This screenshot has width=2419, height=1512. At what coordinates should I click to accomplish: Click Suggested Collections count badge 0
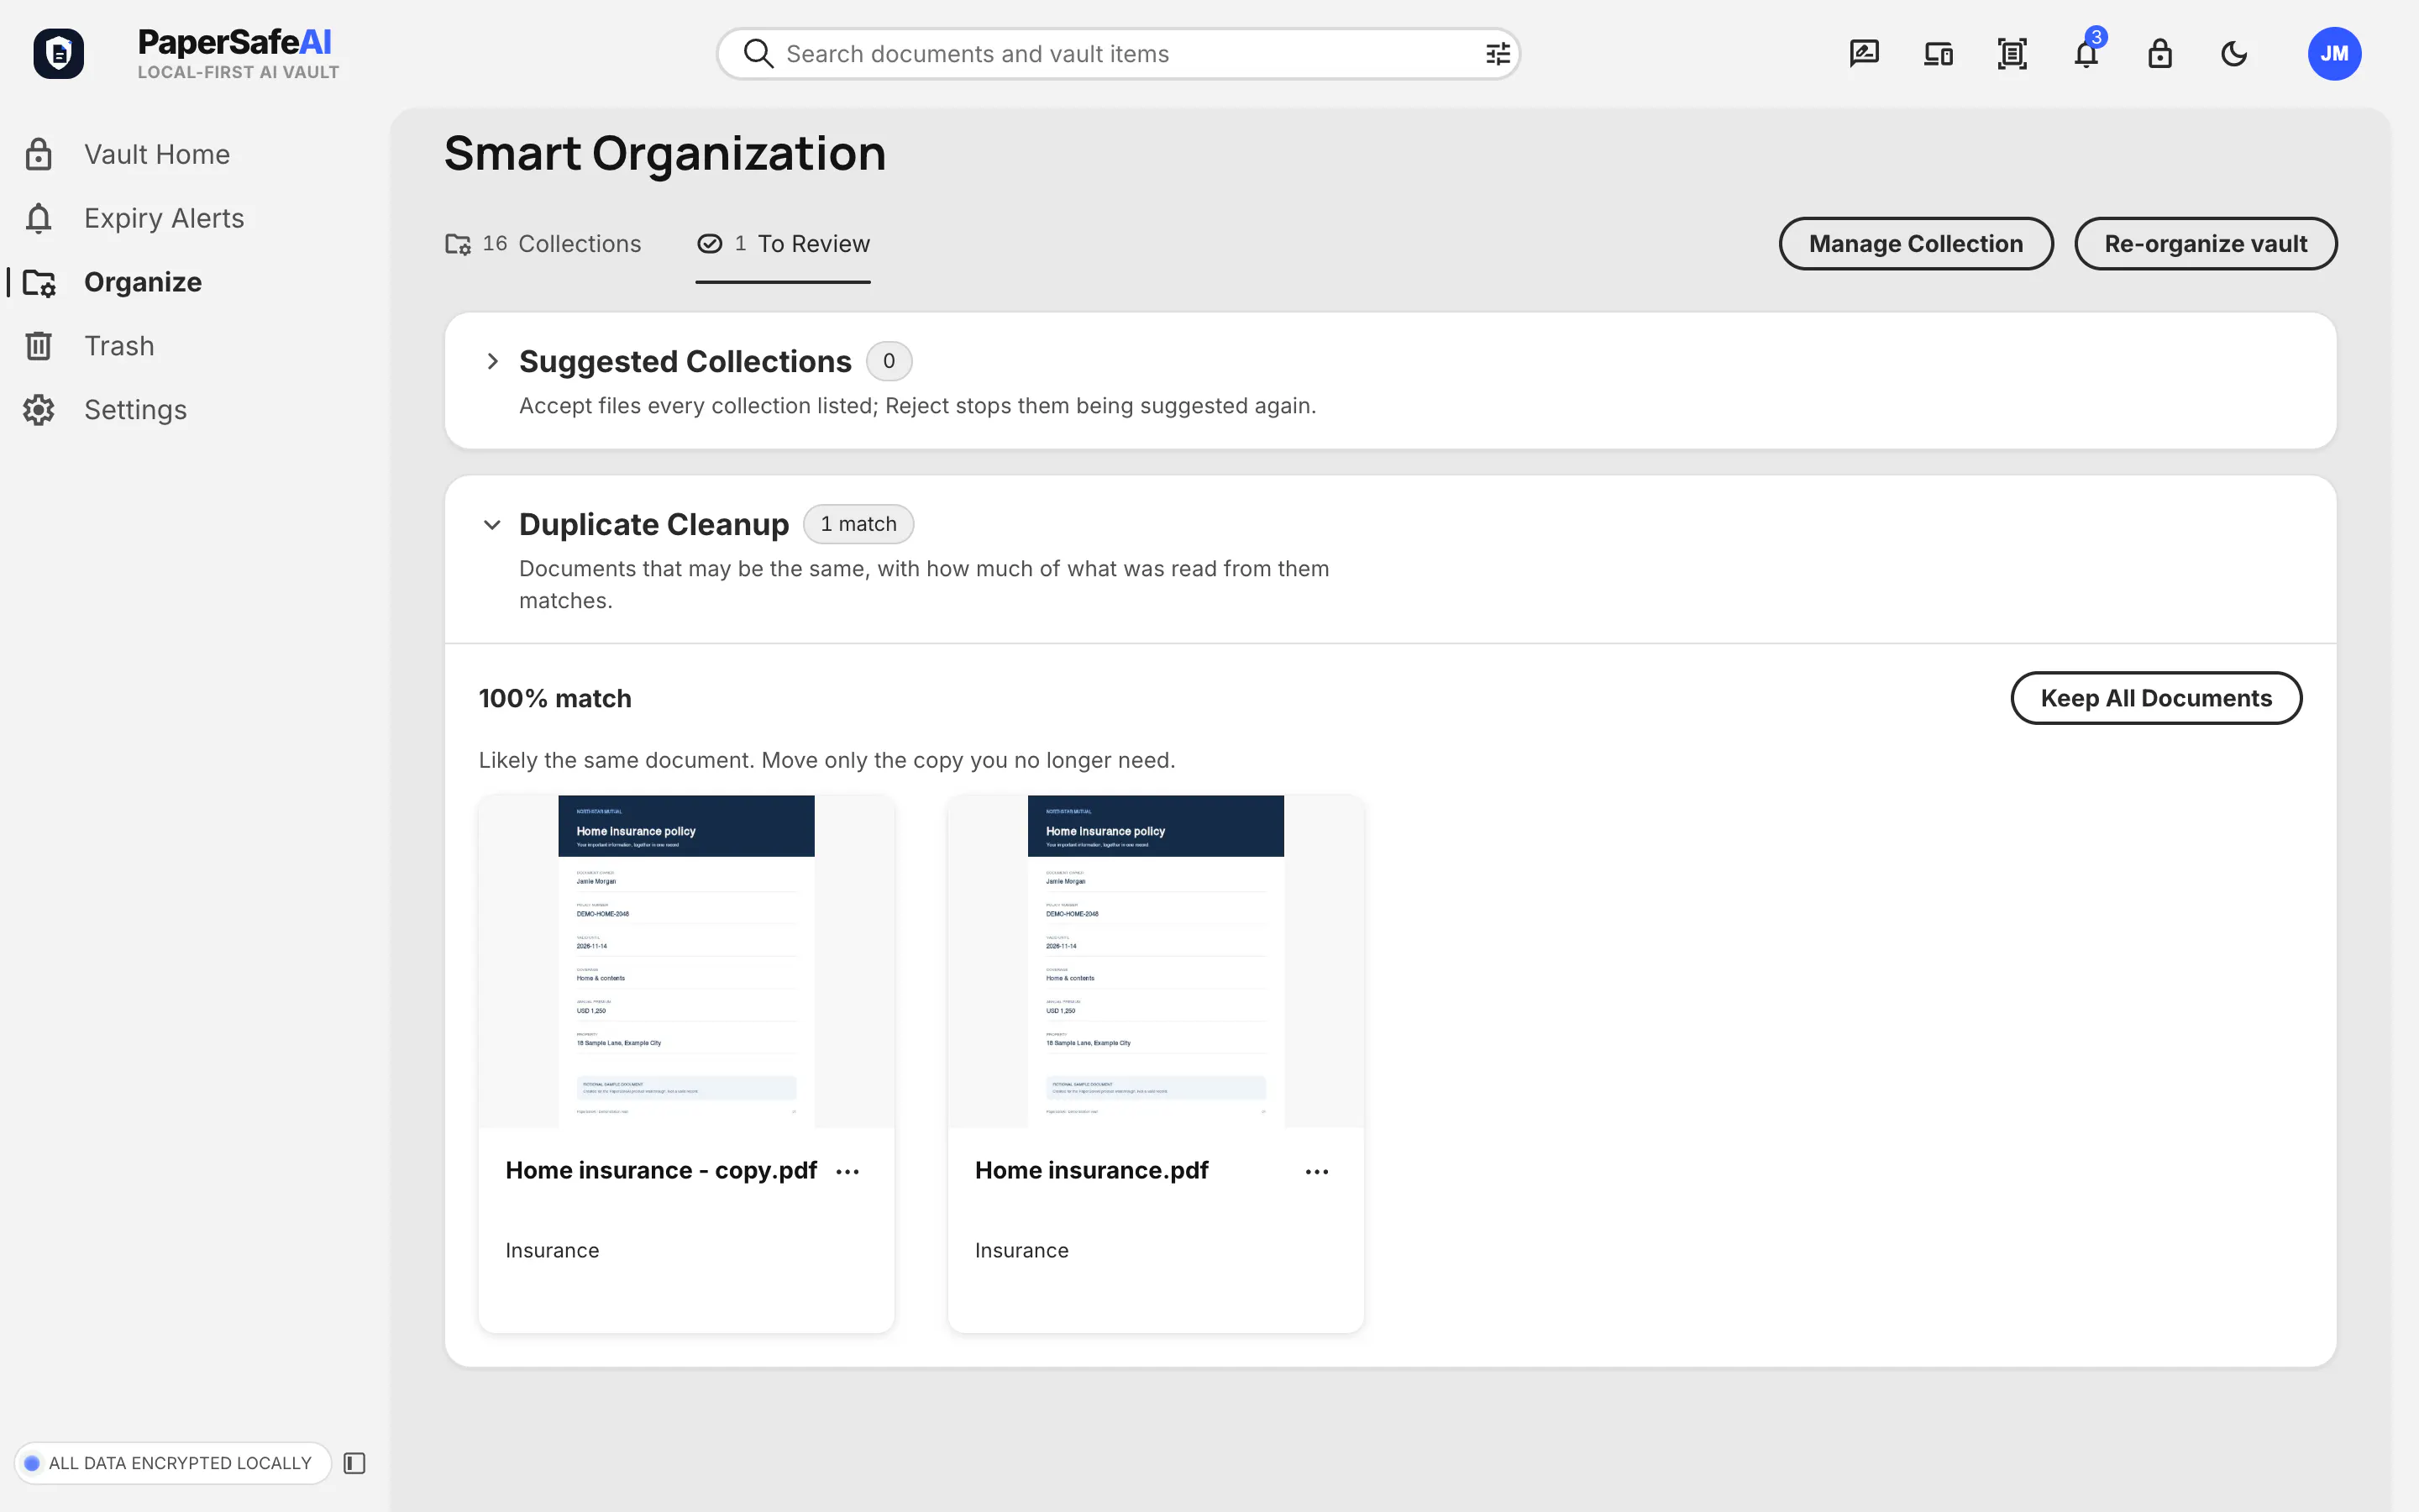point(889,361)
